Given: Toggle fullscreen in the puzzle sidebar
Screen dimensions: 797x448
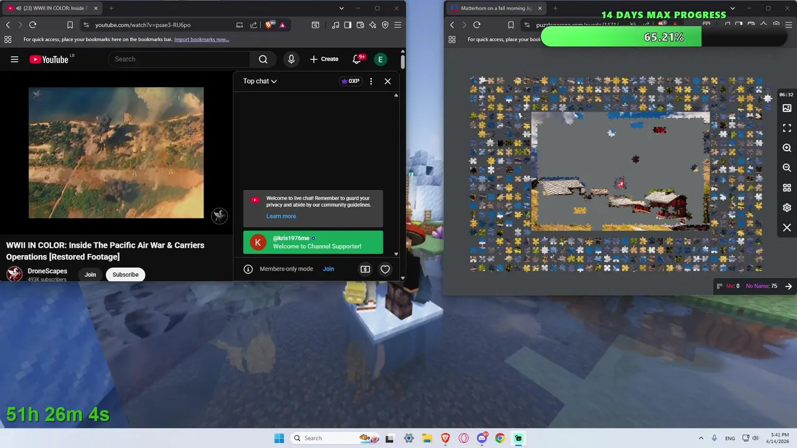Looking at the screenshot, I should [787, 128].
